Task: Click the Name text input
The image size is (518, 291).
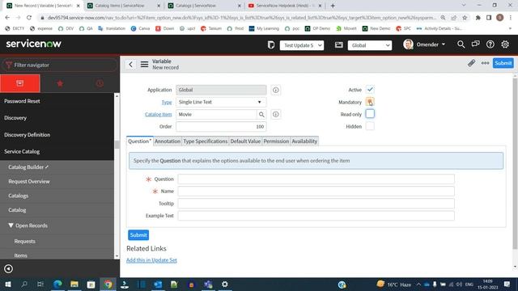Action: [316, 192]
